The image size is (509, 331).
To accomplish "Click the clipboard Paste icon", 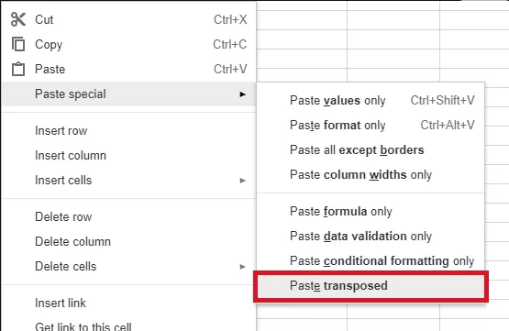I will (18, 69).
